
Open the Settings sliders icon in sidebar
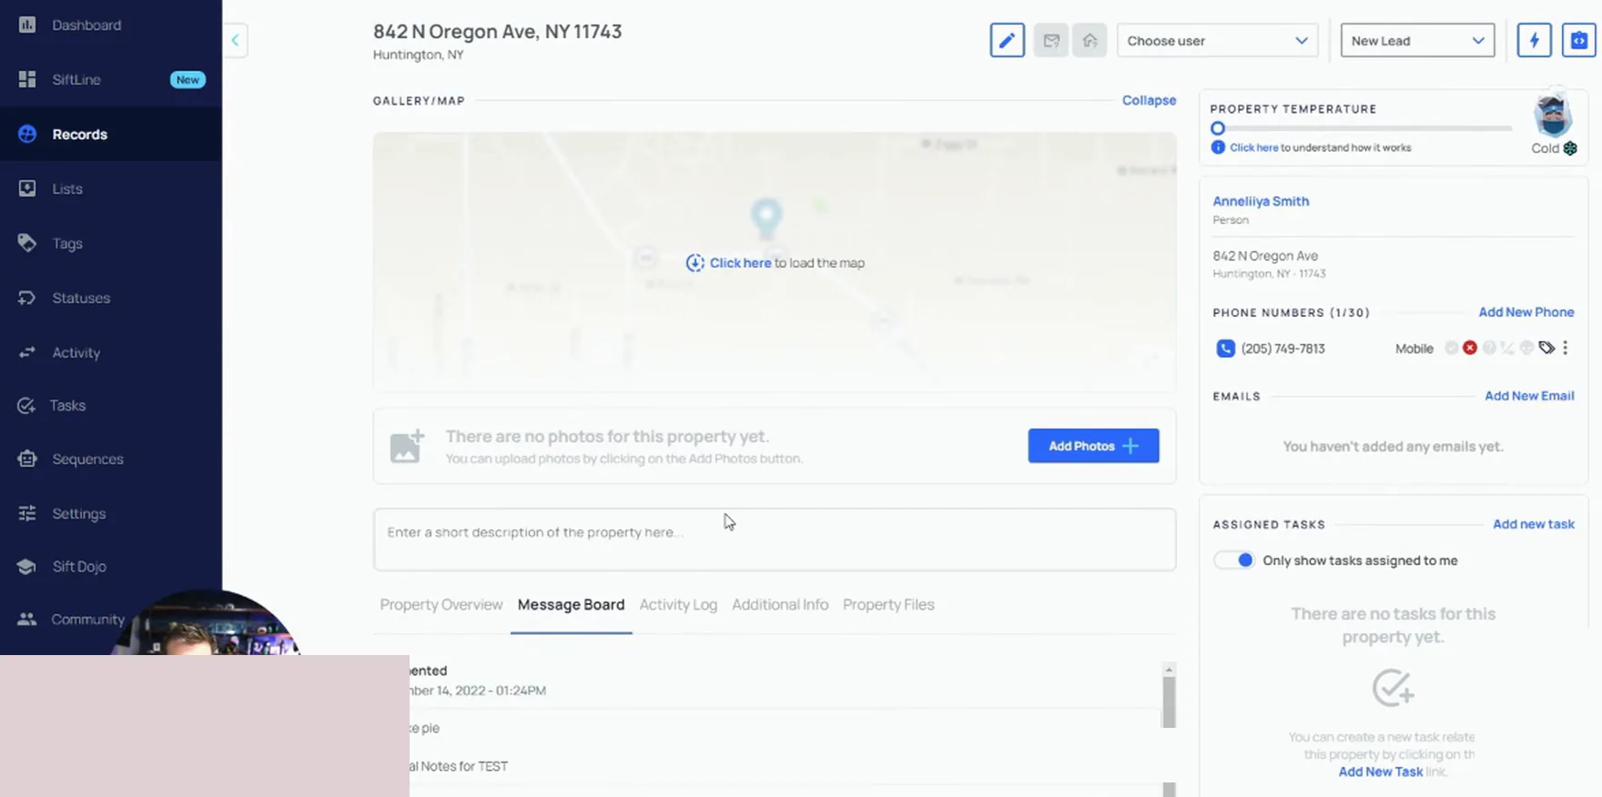(x=27, y=513)
